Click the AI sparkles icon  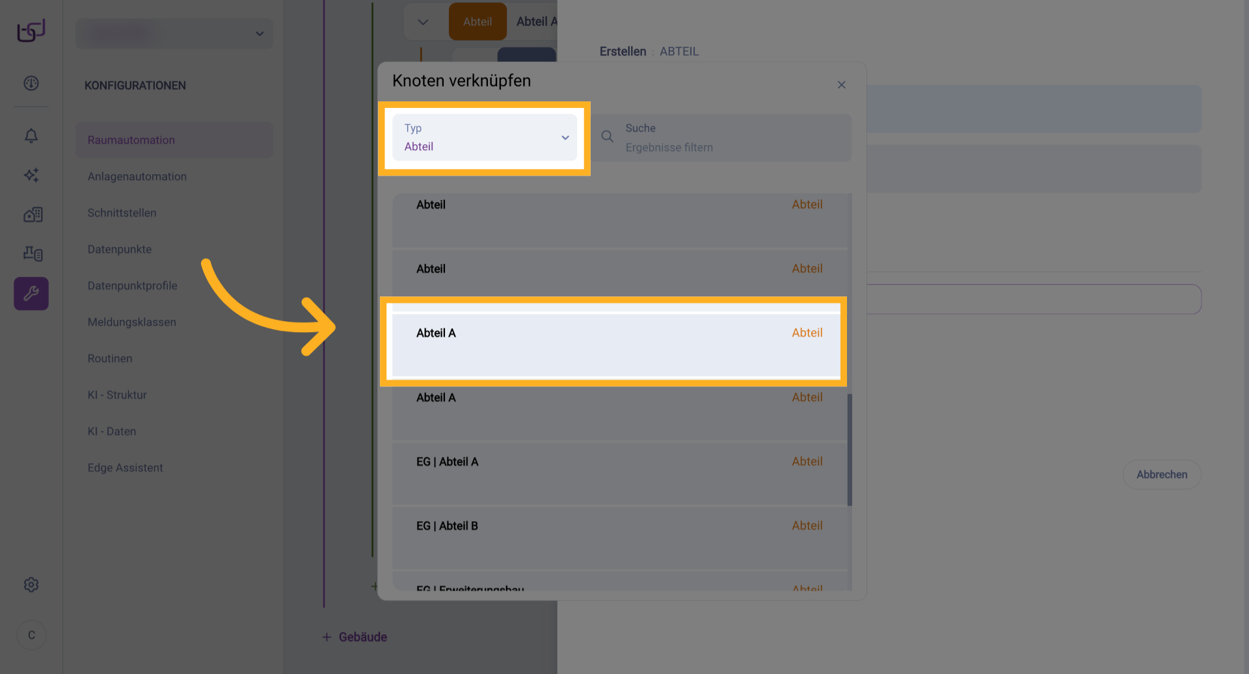[x=31, y=175]
